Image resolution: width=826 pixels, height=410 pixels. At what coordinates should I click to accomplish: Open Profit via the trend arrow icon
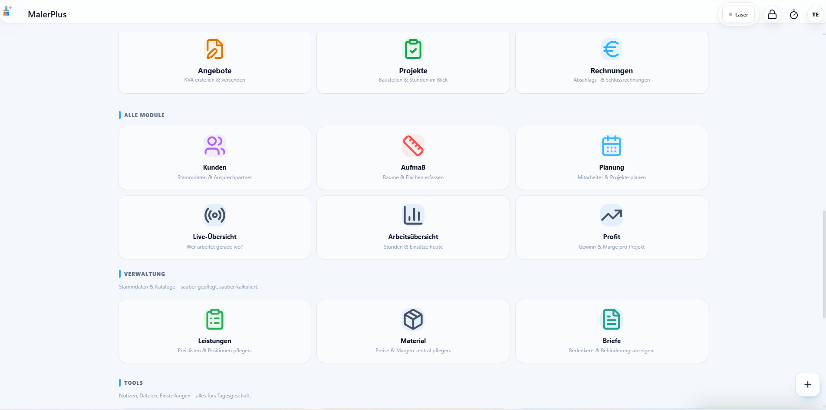click(x=611, y=215)
